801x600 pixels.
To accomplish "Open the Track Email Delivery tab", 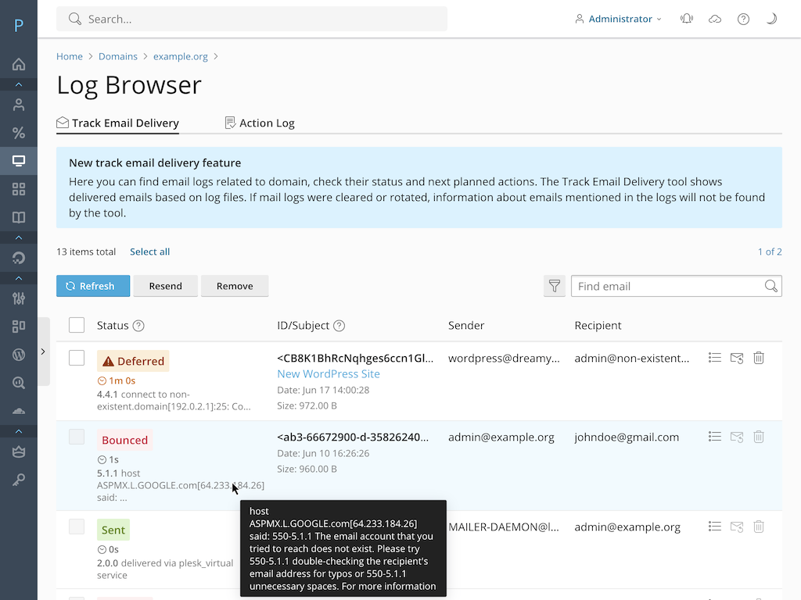I will 117,123.
